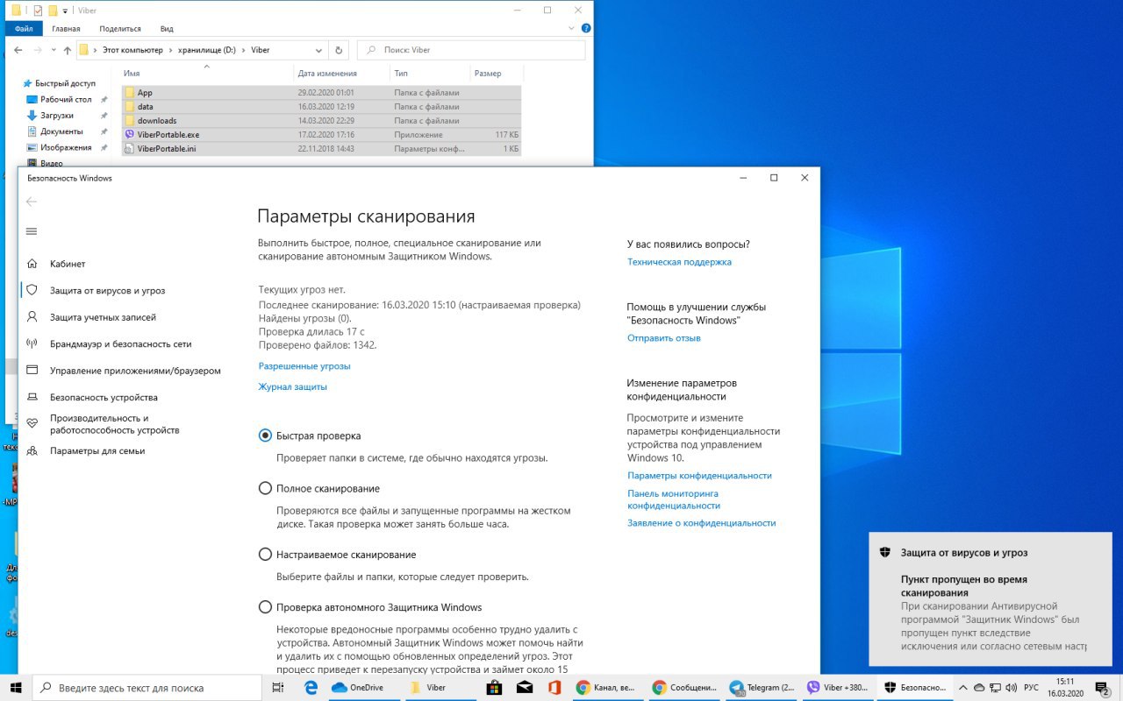The width and height of the screenshot is (1123, 701).
Task: Open Task View on the taskbar
Action: [x=277, y=688]
